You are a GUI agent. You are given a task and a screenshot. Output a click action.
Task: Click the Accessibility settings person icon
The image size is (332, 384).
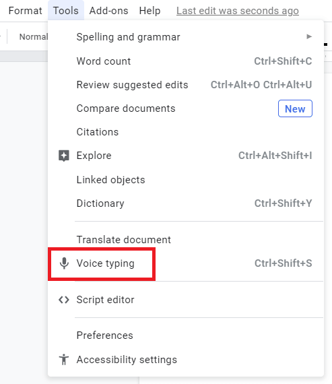64,360
